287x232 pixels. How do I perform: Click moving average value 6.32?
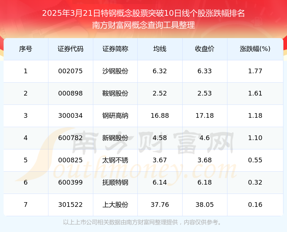(160, 71)
